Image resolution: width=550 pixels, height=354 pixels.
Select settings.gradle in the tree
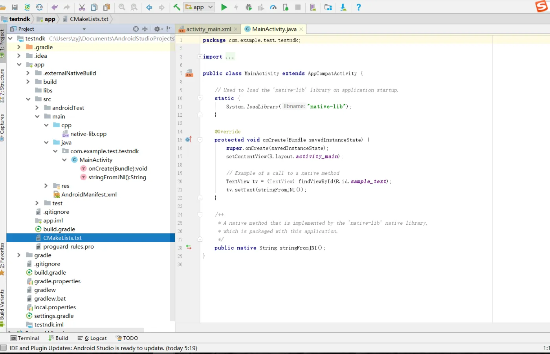click(54, 316)
